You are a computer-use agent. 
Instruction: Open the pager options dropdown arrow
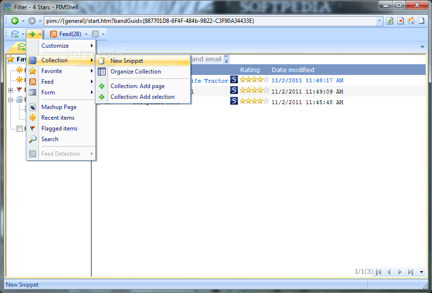[x=421, y=273]
